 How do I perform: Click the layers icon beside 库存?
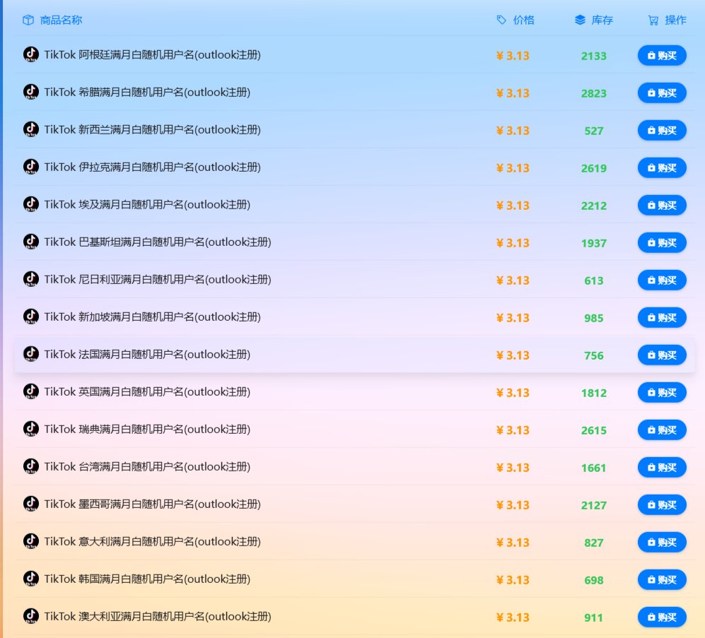click(x=580, y=20)
